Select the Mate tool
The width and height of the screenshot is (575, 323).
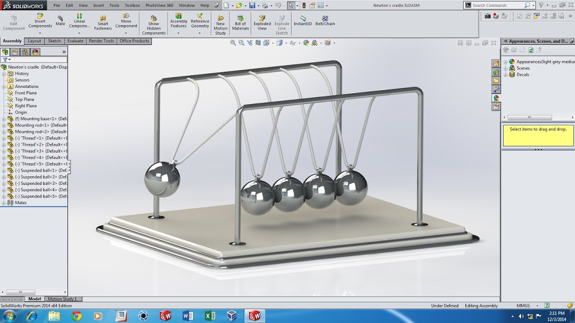coord(60,21)
